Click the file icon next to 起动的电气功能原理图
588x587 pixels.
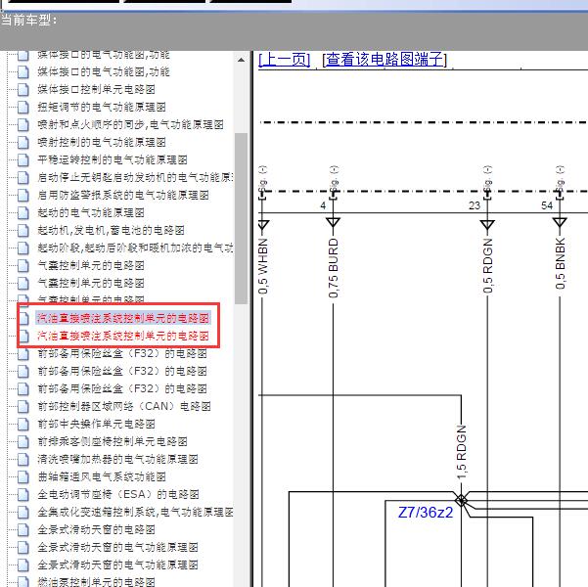click(23, 212)
